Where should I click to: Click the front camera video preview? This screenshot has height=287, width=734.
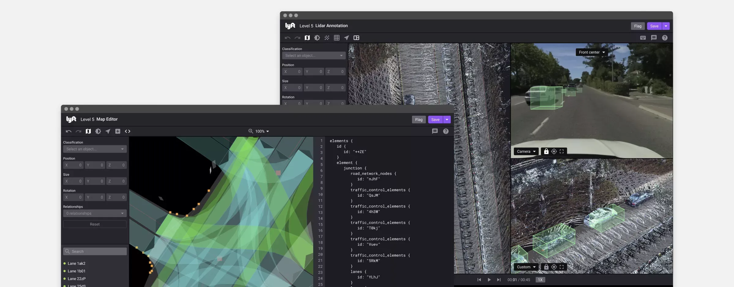[591, 101]
